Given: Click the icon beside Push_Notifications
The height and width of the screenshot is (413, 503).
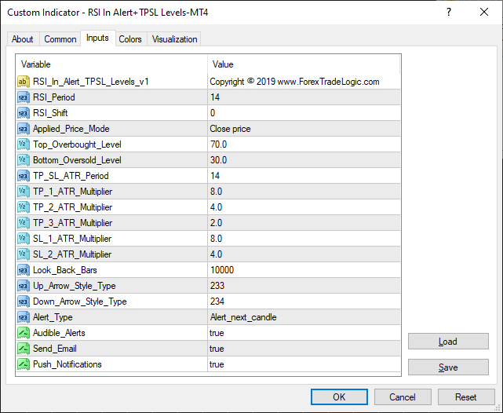Looking at the screenshot, I should pos(24,364).
